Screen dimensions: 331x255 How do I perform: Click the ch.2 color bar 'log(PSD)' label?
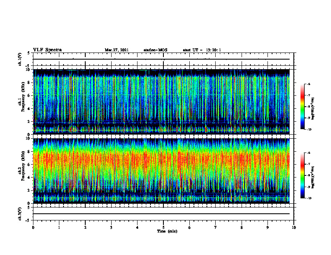click(313, 177)
